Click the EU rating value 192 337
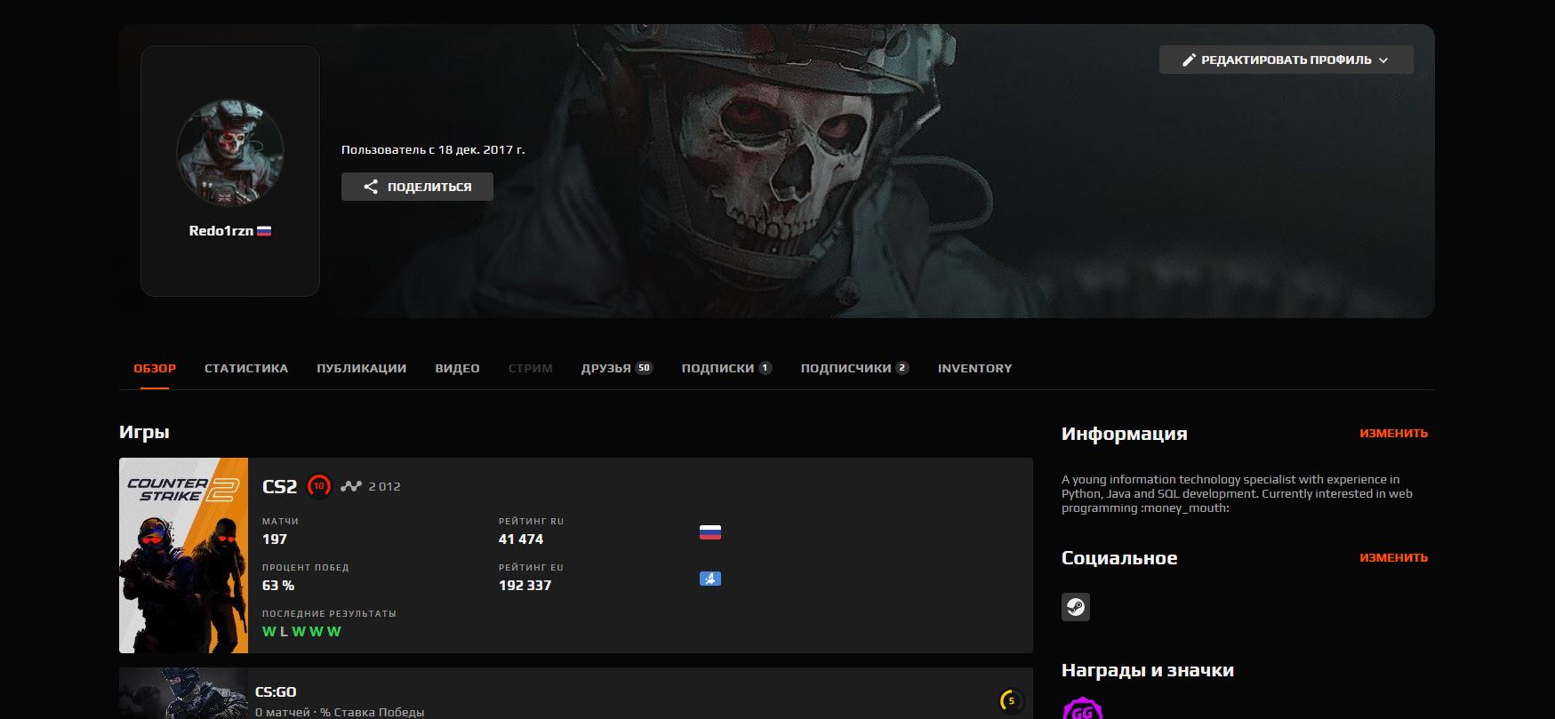1555x719 pixels. tap(525, 586)
